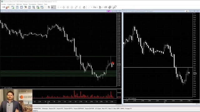This screenshot has width=200, height=112.
Task: Select the highlighted grey toolbar button
Action: (53, 7)
